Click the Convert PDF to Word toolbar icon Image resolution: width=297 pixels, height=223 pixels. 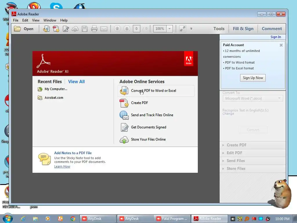click(x=46, y=29)
